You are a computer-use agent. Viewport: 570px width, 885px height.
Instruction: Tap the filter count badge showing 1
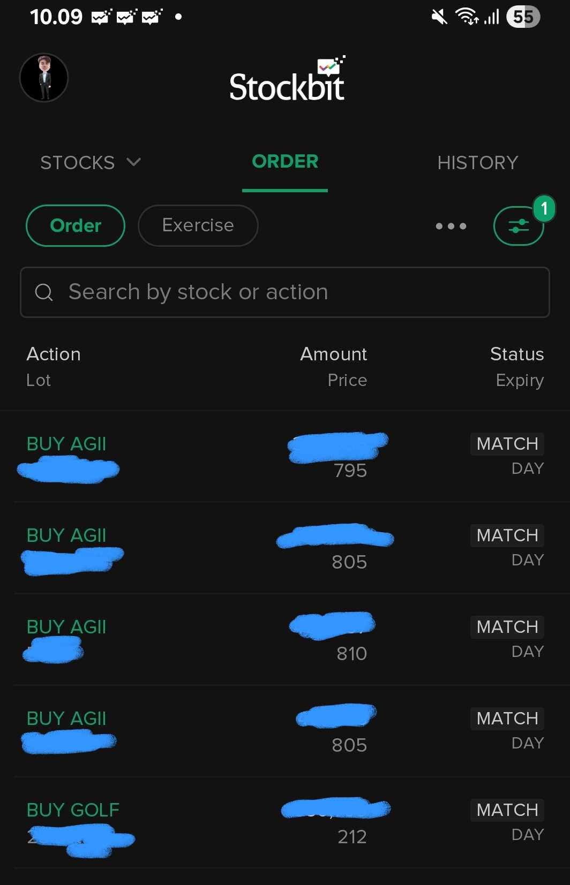544,208
